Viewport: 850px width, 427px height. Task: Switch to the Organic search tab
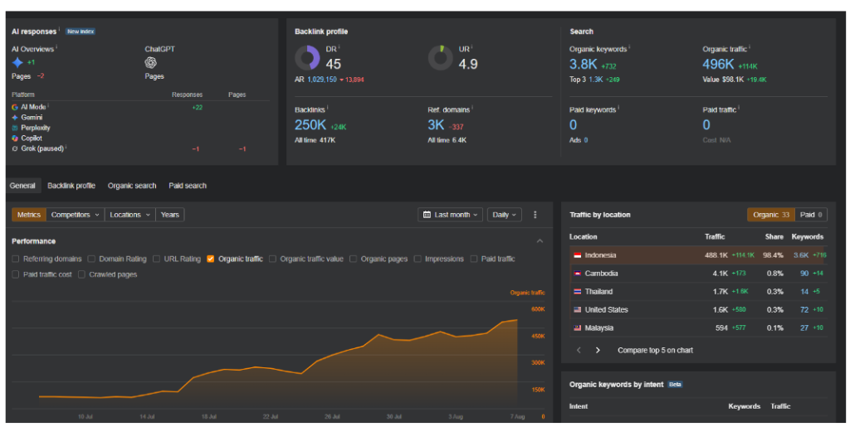[x=132, y=186]
